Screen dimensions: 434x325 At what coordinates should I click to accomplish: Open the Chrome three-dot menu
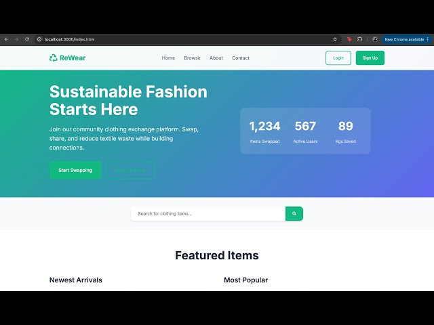[428, 39]
